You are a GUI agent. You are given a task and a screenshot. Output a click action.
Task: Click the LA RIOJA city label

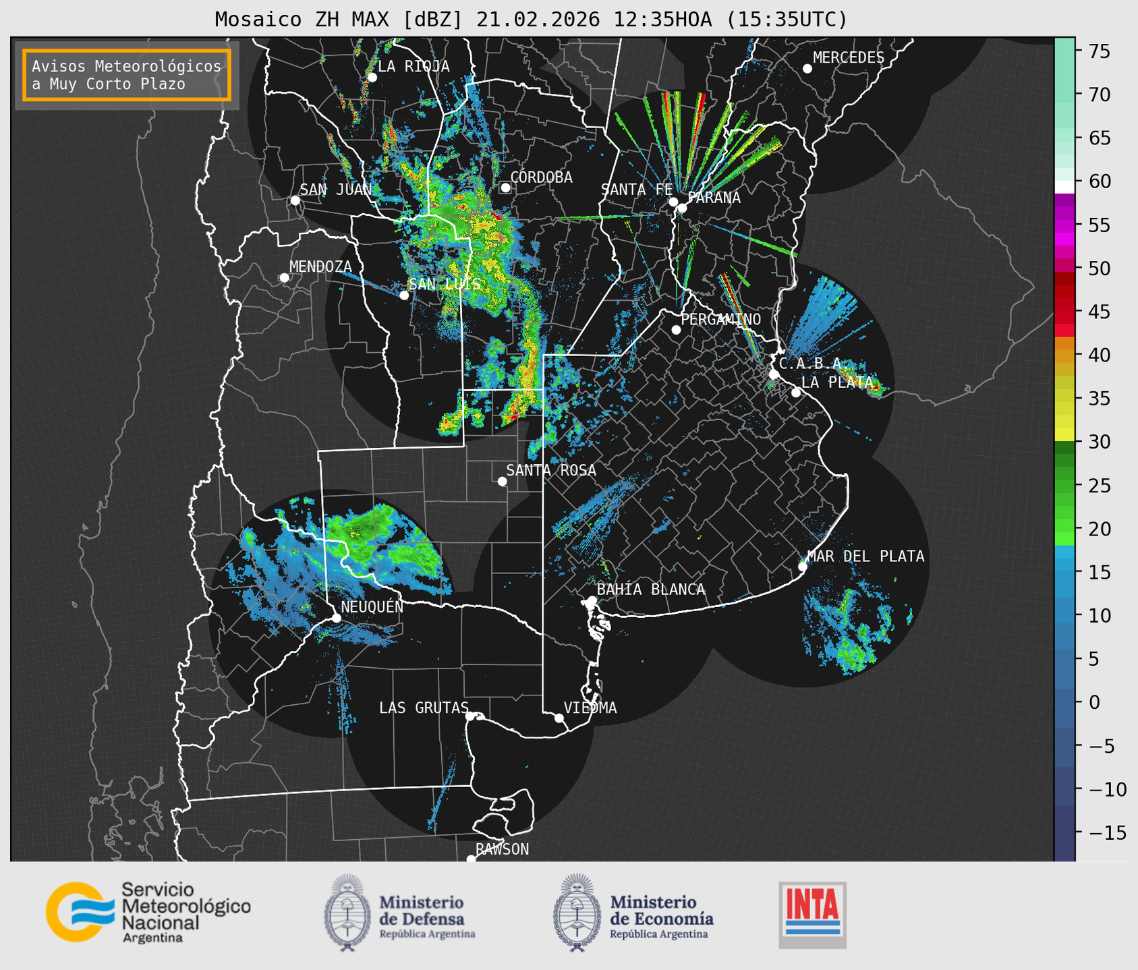coord(414,66)
